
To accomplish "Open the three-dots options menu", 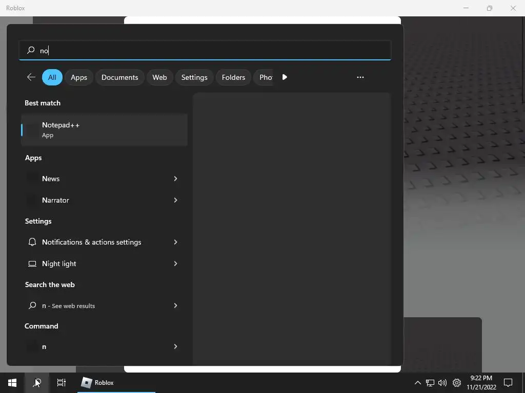I will (x=360, y=77).
